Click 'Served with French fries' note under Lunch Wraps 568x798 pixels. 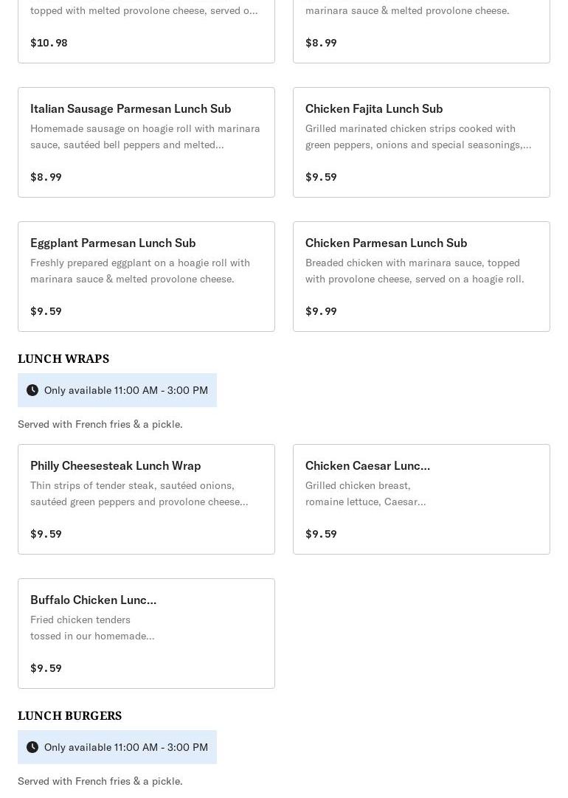pyautogui.click(x=100, y=424)
